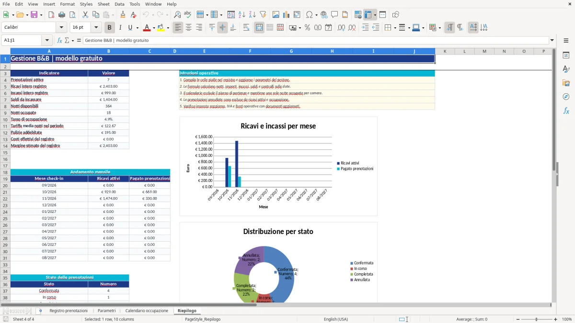Click sidebar settings hamburger button
575x323 pixels.
point(566,41)
